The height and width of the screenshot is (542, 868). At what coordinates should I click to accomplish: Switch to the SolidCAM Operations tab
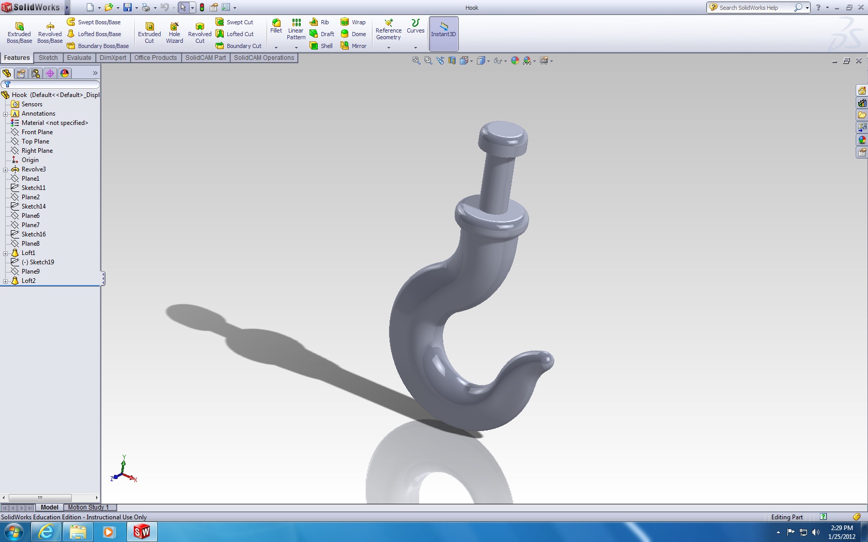point(264,58)
